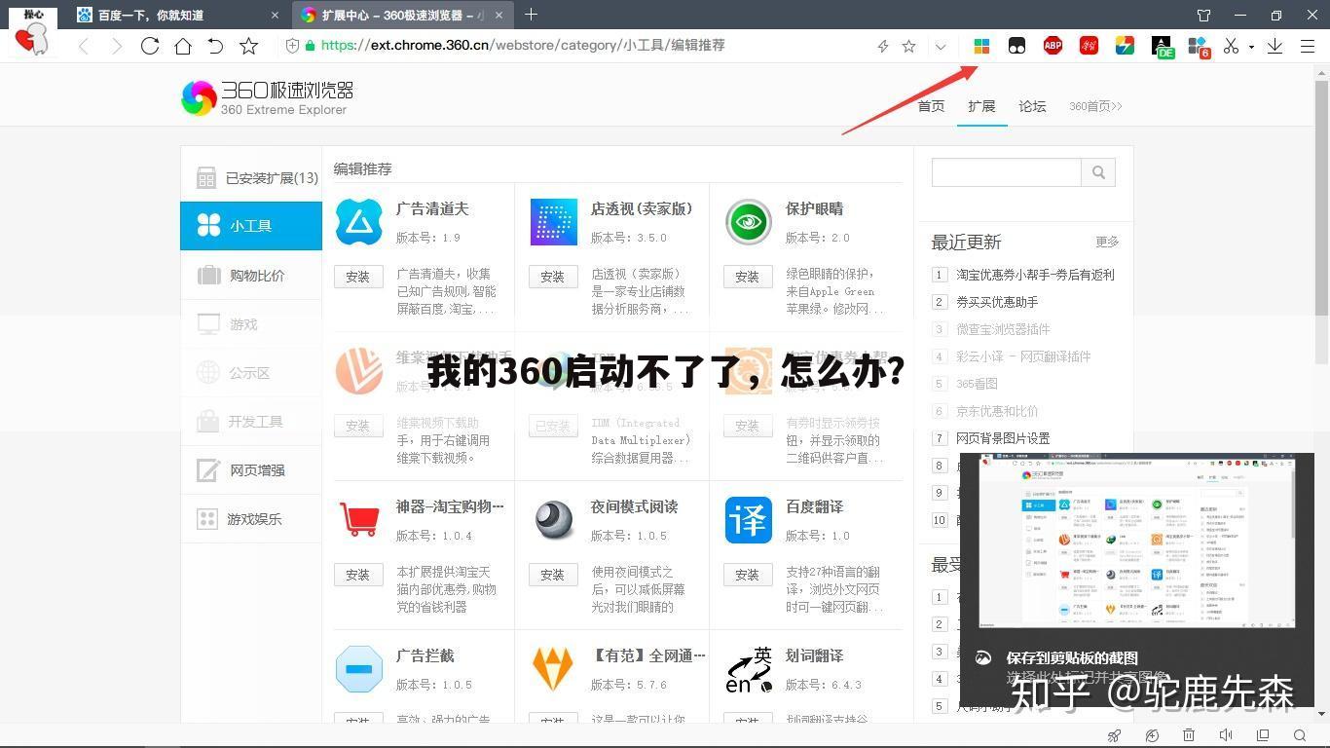Close the 扩展中心 tab
The height and width of the screenshot is (748, 1330).
click(x=499, y=16)
